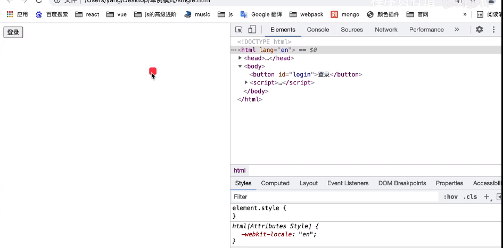This screenshot has width=503, height=248.
Task: Open the Network tab
Action: [386, 29]
